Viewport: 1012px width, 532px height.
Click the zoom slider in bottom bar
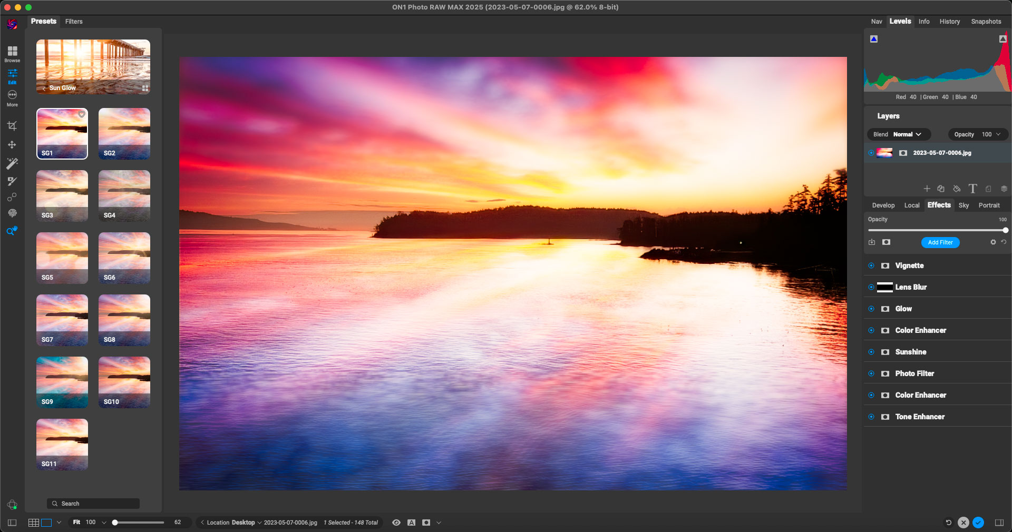[x=139, y=523]
